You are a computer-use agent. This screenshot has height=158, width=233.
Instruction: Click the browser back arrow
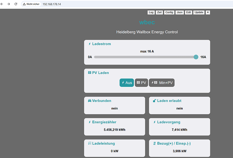(3, 4)
